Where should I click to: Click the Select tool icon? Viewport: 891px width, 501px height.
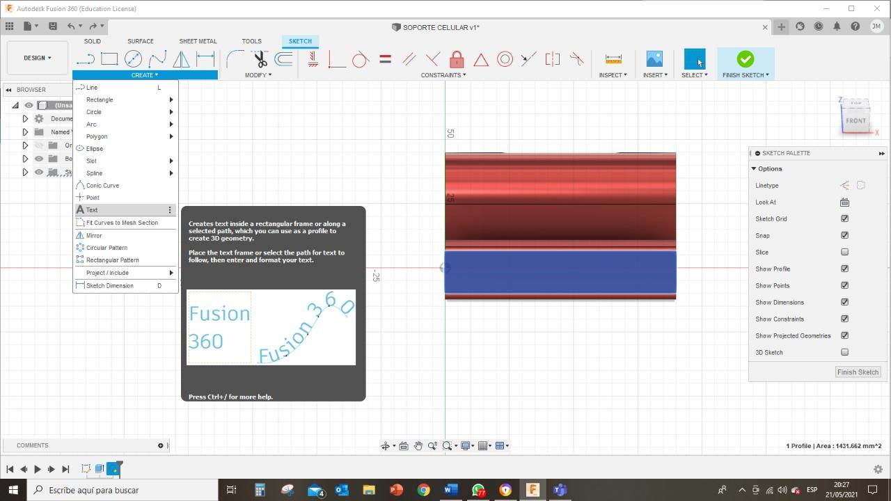coord(695,59)
